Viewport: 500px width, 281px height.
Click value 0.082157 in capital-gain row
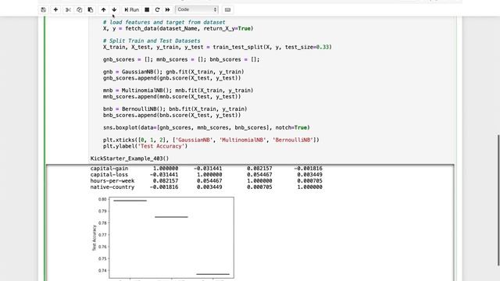pyautogui.click(x=259, y=169)
